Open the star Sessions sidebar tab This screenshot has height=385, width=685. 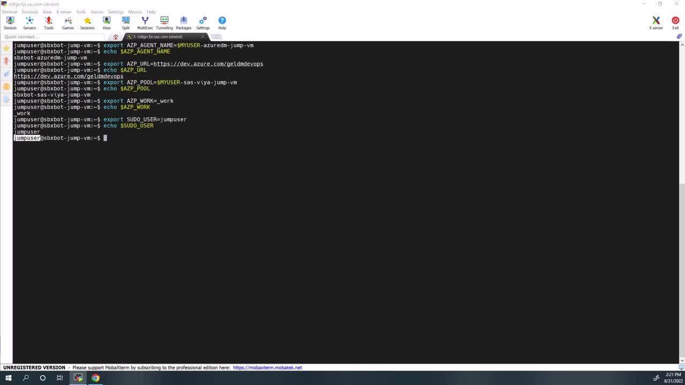click(6, 48)
